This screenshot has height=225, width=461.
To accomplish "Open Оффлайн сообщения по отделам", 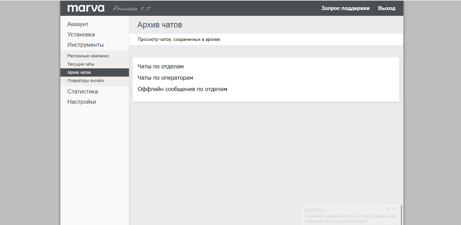I will point(182,89).
